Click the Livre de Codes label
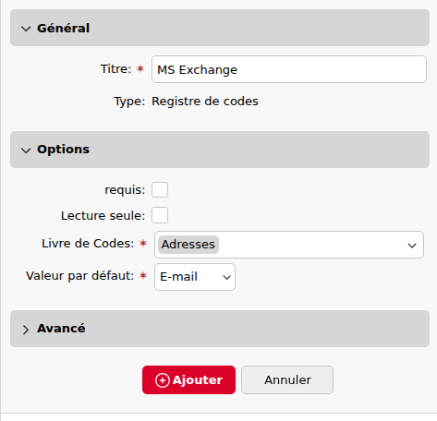The height and width of the screenshot is (421, 437). 88,244
